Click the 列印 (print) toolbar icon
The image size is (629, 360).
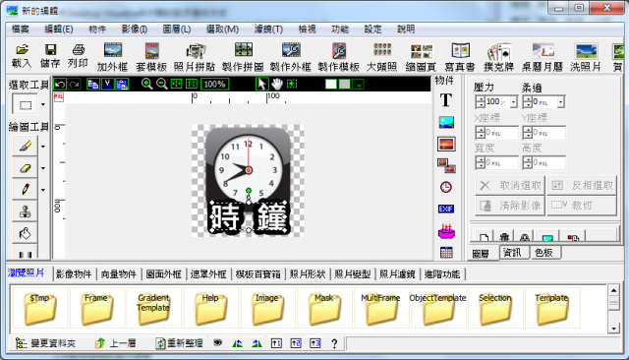coord(78,55)
